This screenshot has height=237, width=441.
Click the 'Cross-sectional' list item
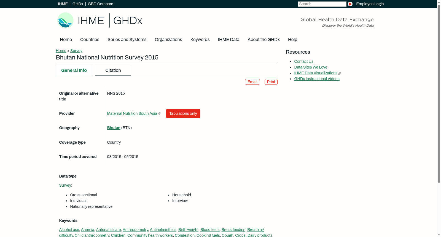[x=84, y=195]
